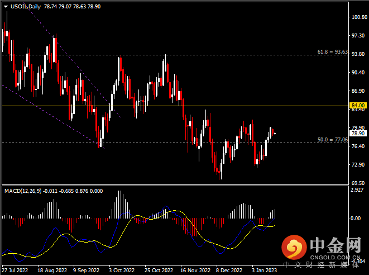Select the 61.8 = 93.63 Fibonacci label

point(332,51)
